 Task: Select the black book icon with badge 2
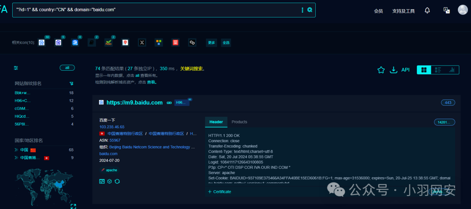[92, 42]
